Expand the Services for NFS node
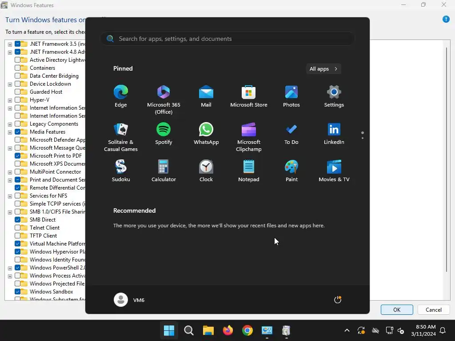The height and width of the screenshot is (341, 455). 10,196
